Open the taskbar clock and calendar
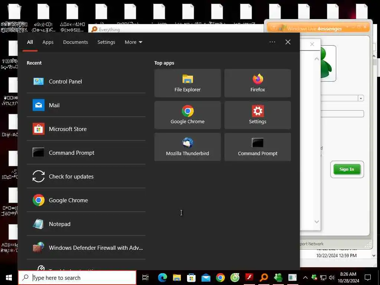 tap(348, 278)
